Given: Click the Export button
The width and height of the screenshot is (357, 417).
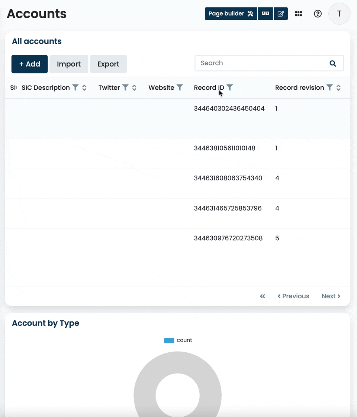Looking at the screenshot, I should click(x=108, y=64).
